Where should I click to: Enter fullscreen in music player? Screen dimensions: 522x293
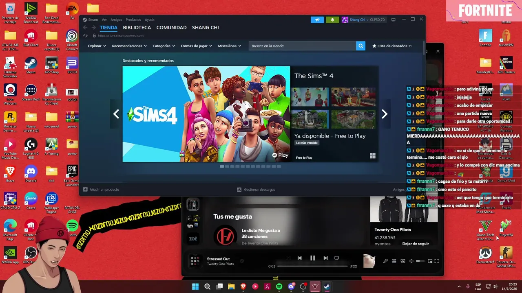click(x=437, y=261)
